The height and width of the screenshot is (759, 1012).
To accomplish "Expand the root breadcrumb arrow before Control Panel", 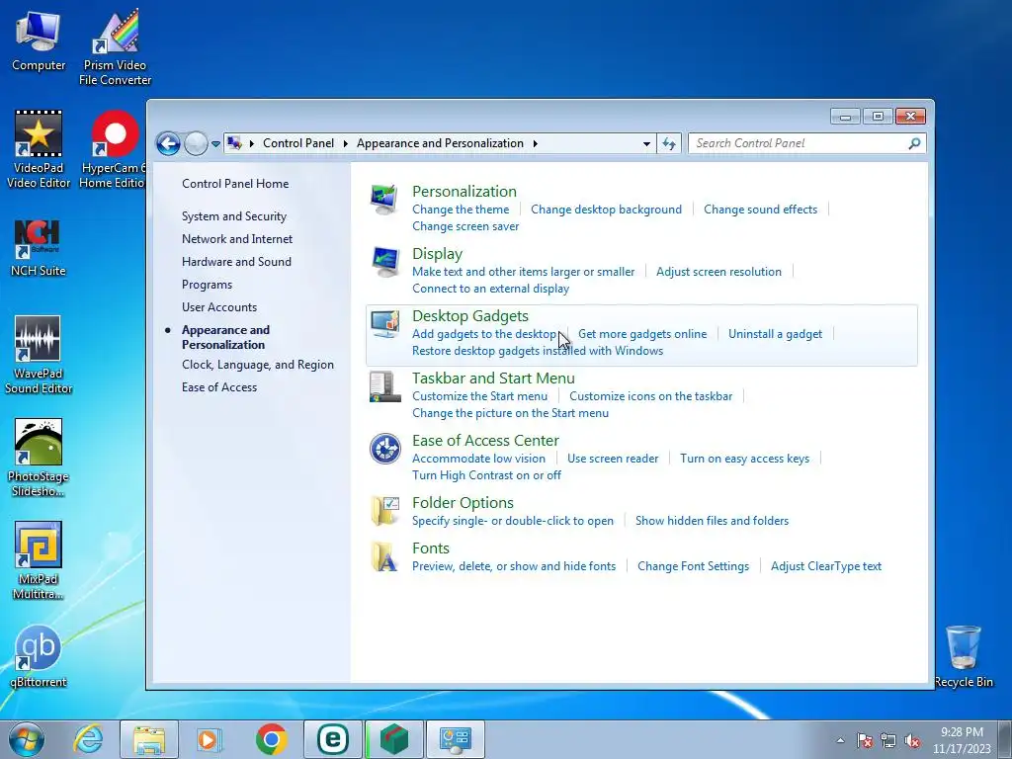I will coord(252,143).
